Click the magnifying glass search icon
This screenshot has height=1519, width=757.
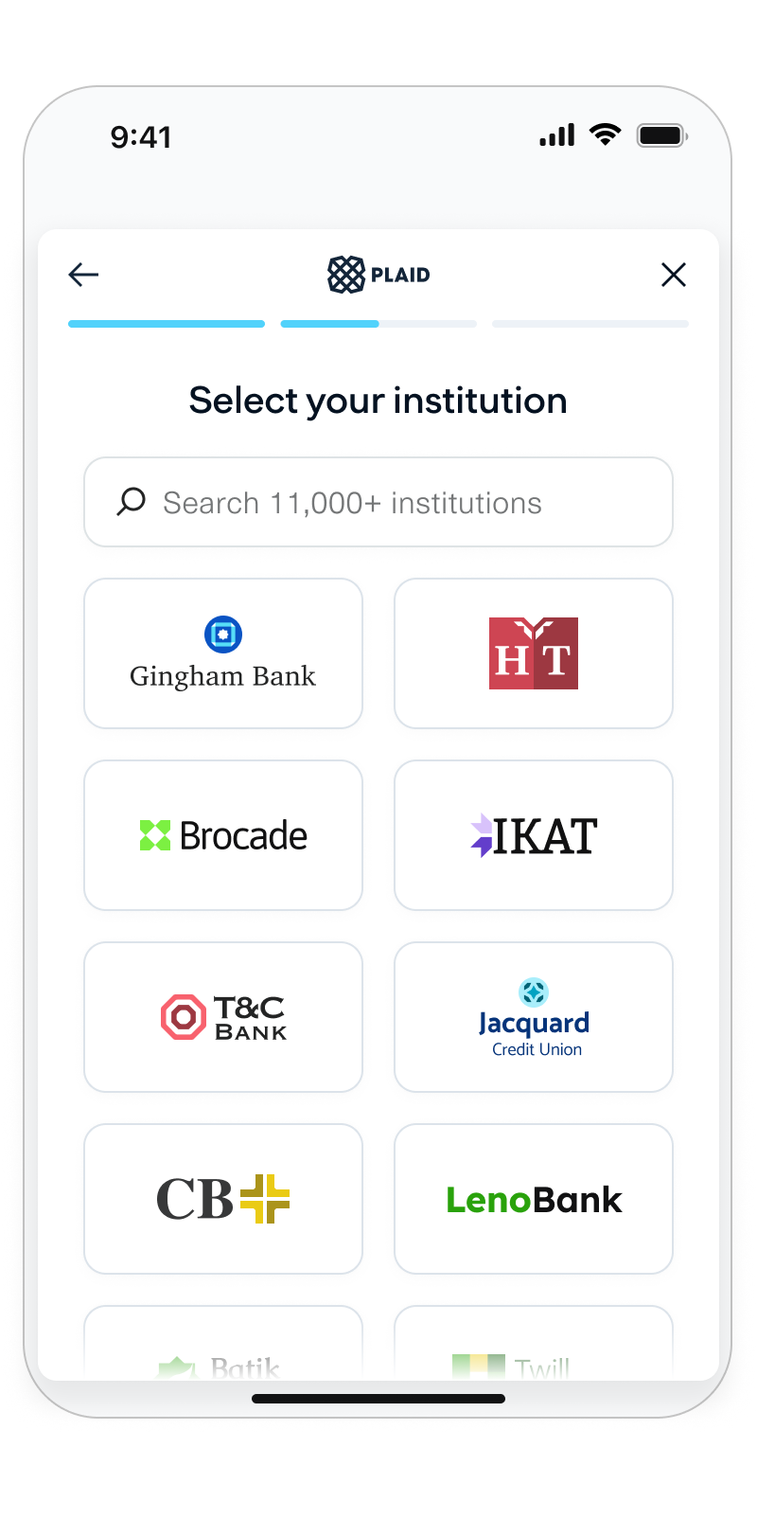130,502
